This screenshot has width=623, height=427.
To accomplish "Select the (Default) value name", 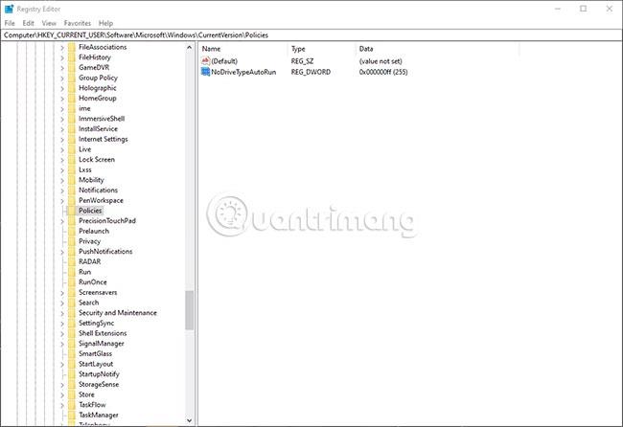I will coord(224,61).
